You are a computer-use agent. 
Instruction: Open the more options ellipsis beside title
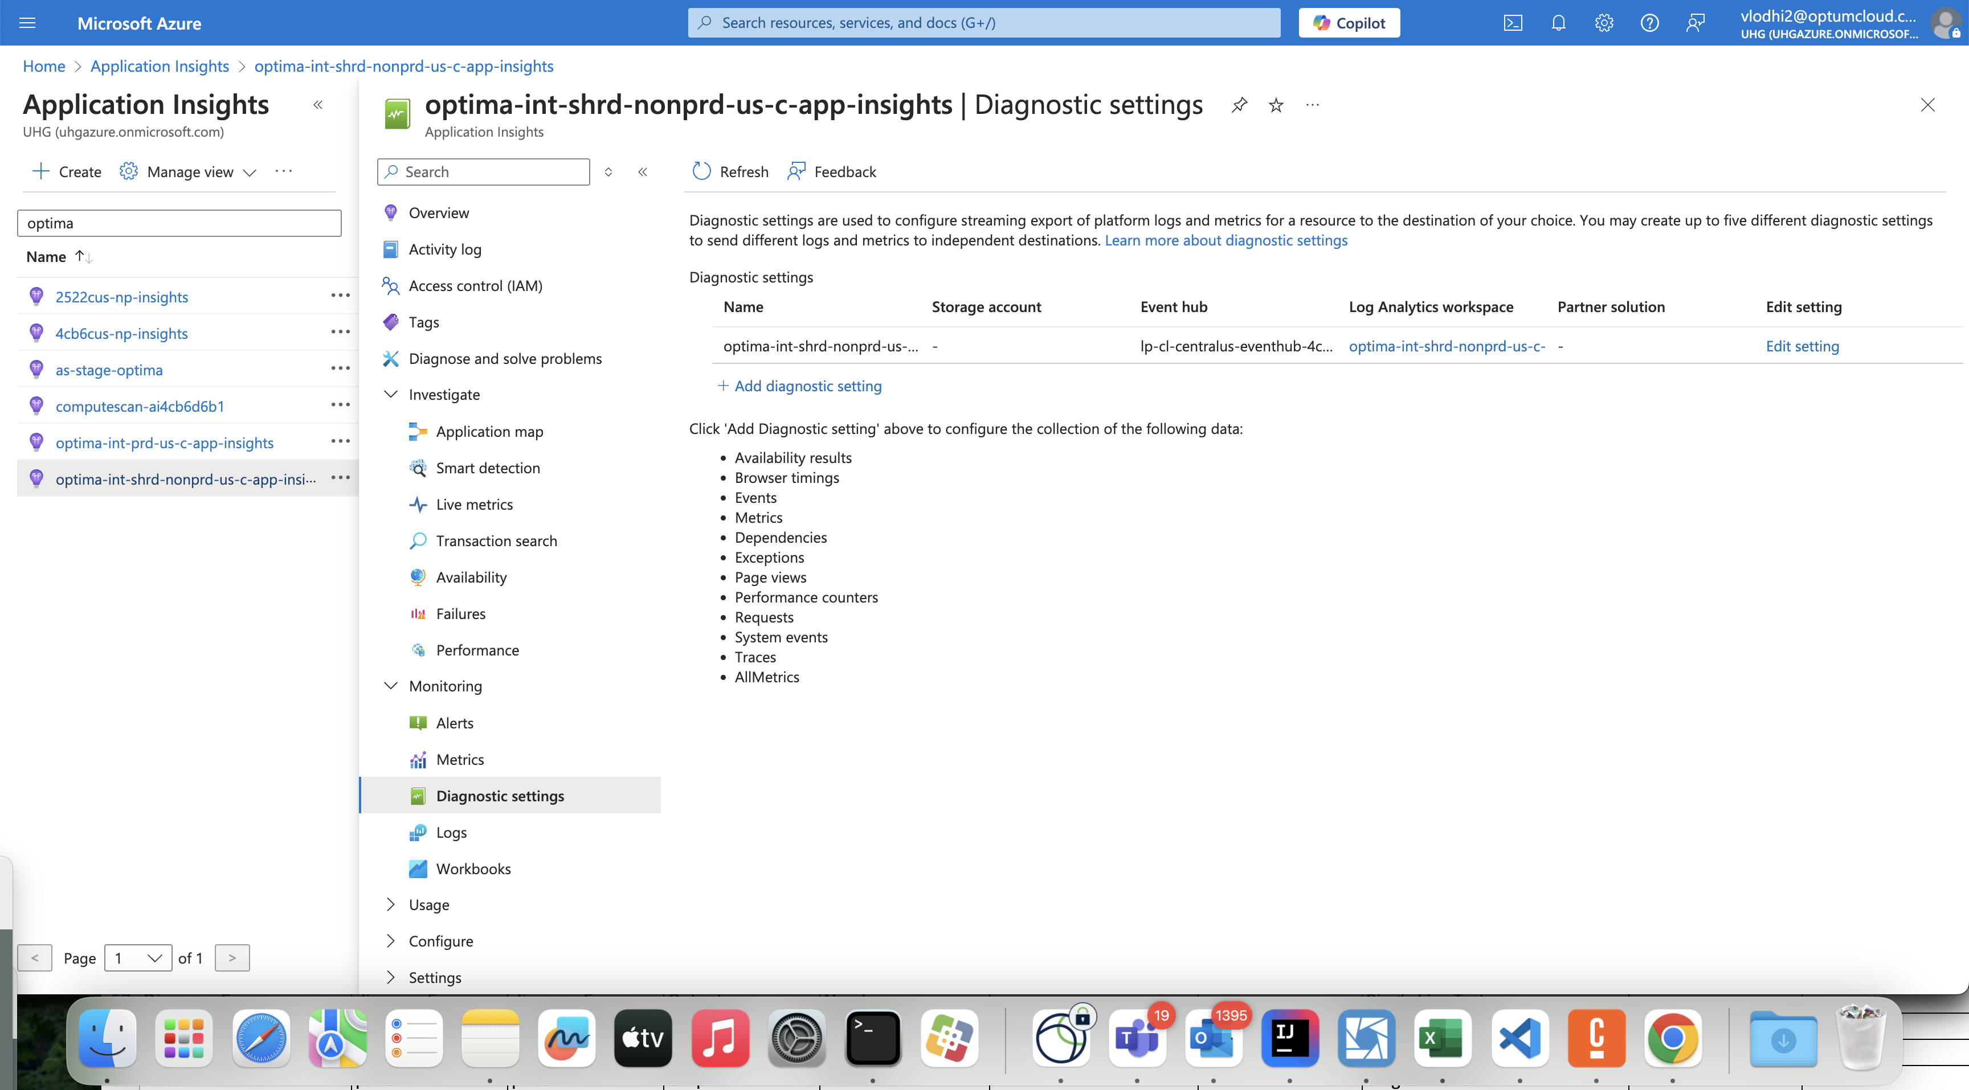pyautogui.click(x=1313, y=105)
